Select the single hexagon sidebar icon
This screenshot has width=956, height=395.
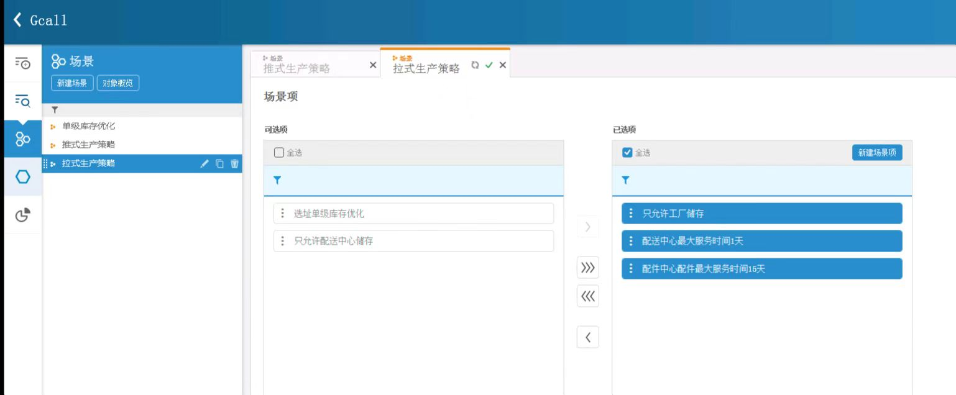(22, 177)
